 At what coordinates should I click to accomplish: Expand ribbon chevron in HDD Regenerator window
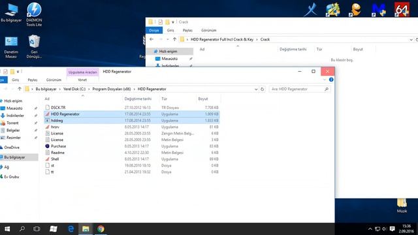[325, 80]
